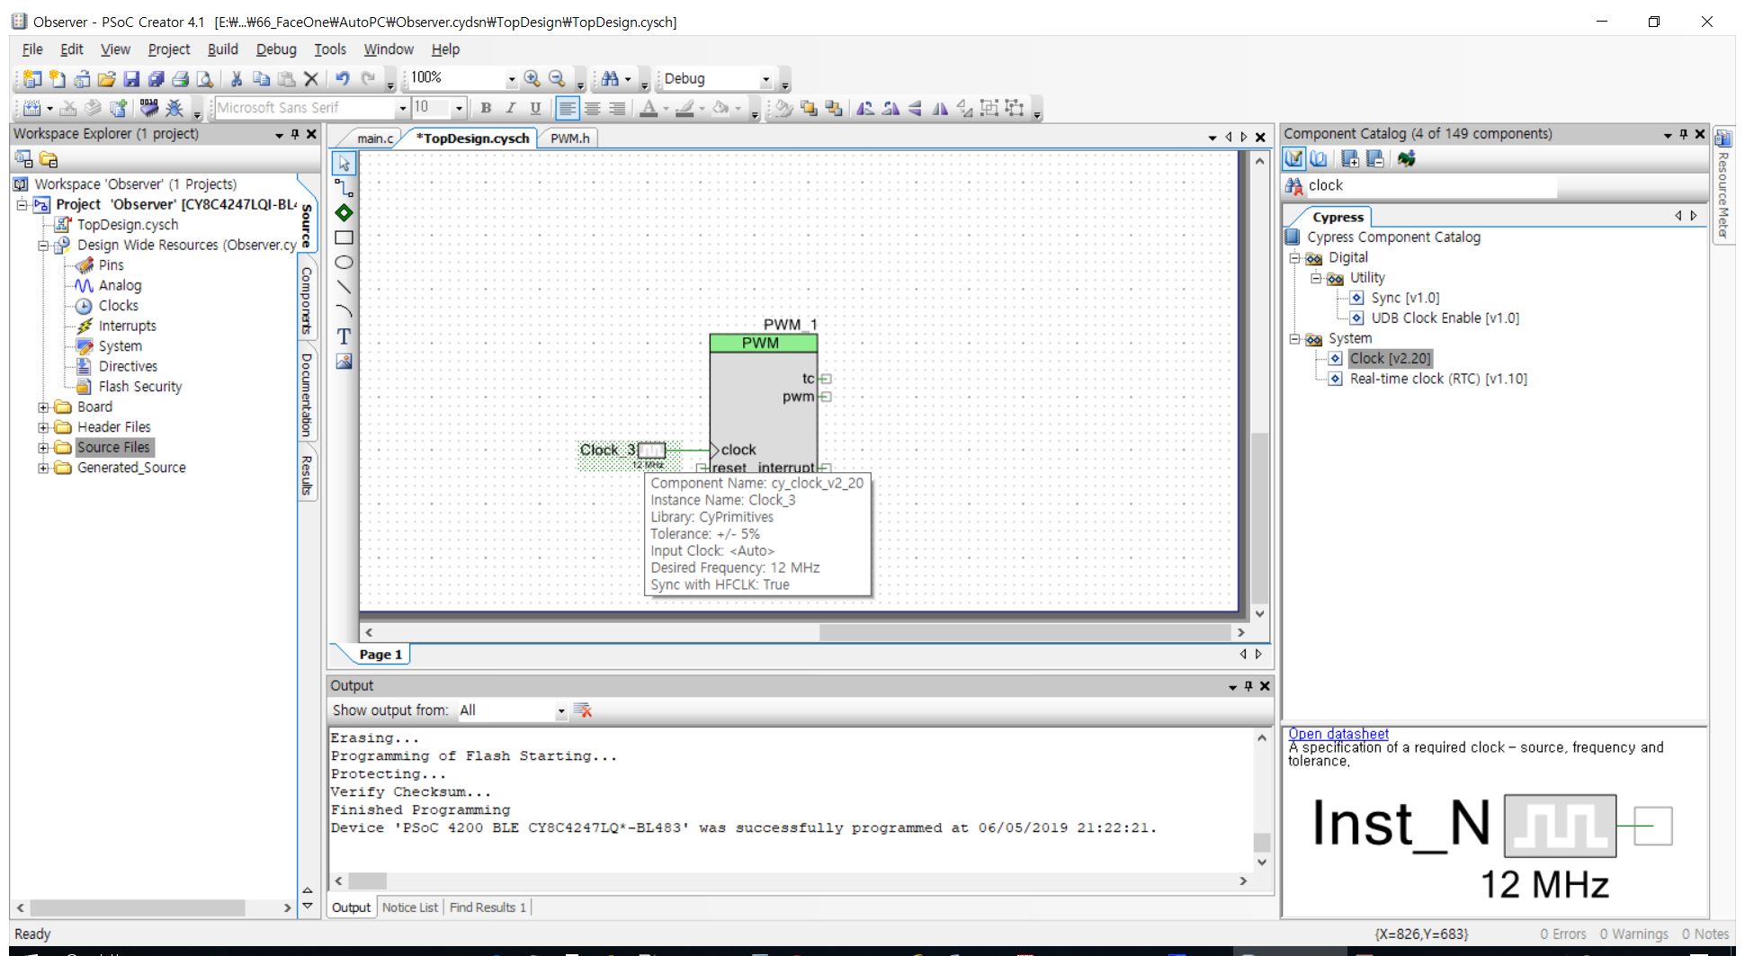This screenshot has width=1745, height=956.
Task: Toggle Underline text formatting
Action: coord(535,108)
